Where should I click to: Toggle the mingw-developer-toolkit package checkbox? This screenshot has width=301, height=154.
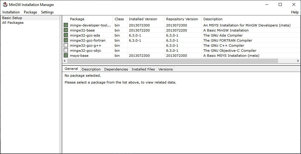(x=66, y=25)
